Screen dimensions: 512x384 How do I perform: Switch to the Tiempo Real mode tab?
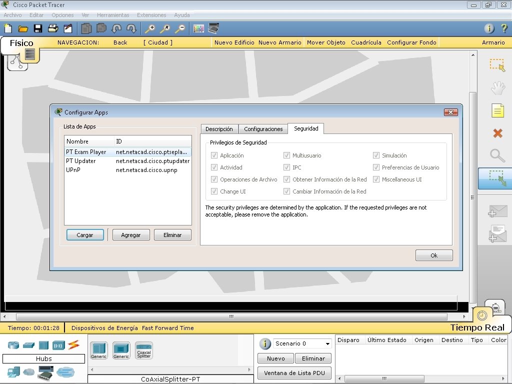click(477, 327)
